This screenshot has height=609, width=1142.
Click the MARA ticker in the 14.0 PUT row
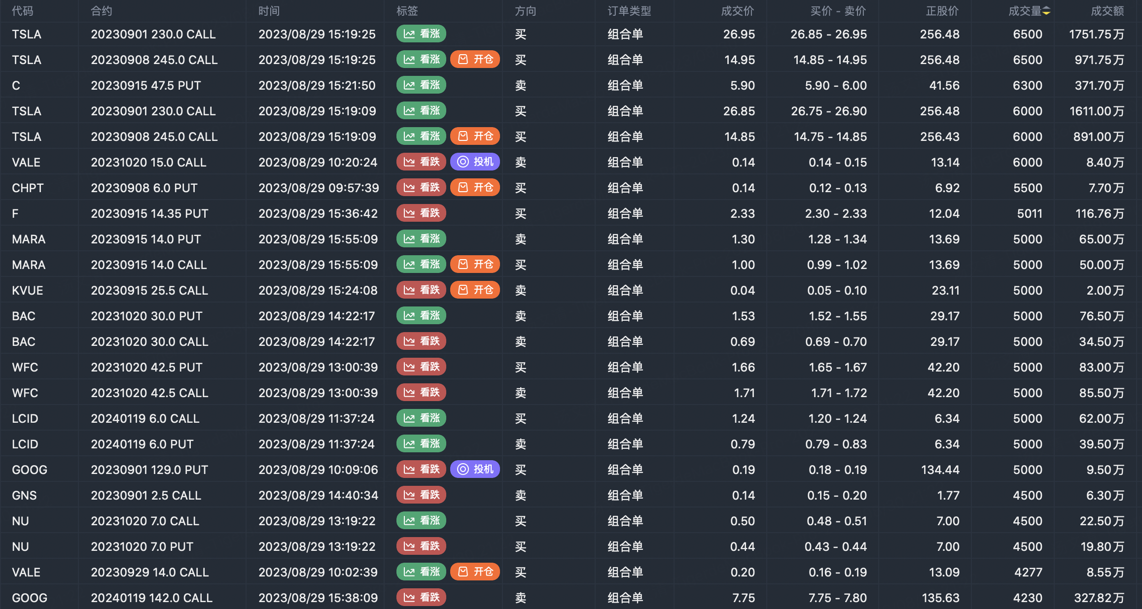[29, 239]
